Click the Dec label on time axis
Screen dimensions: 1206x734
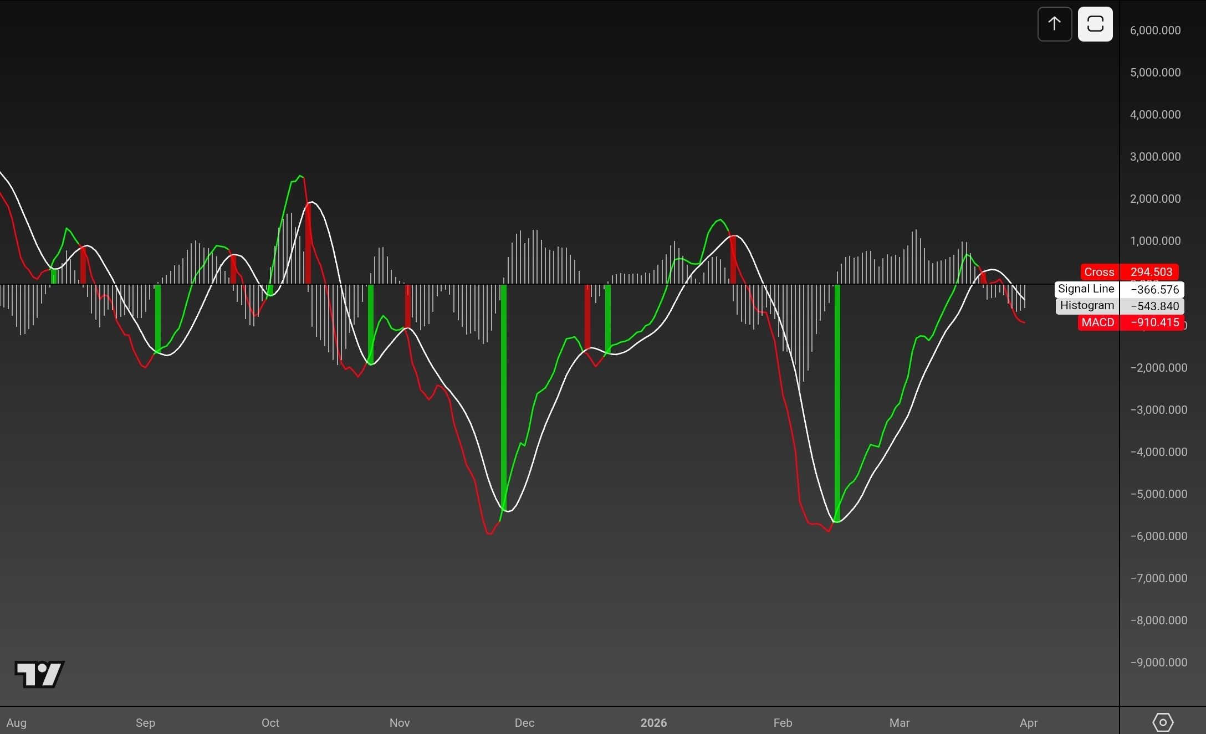click(524, 723)
